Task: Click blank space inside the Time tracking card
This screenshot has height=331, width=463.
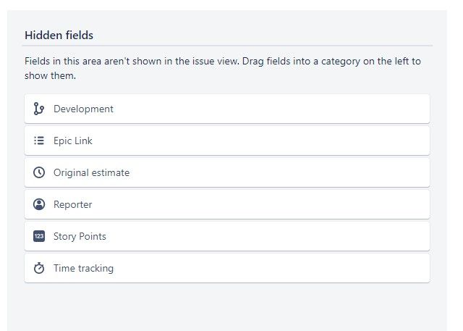Action: coord(266,268)
